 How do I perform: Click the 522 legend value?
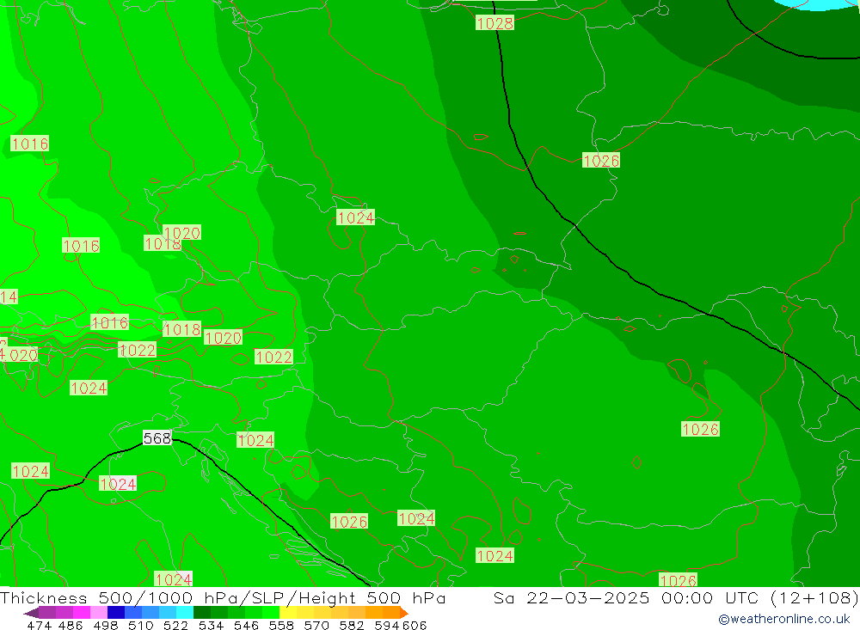pyautogui.click(x=175, y=625)
